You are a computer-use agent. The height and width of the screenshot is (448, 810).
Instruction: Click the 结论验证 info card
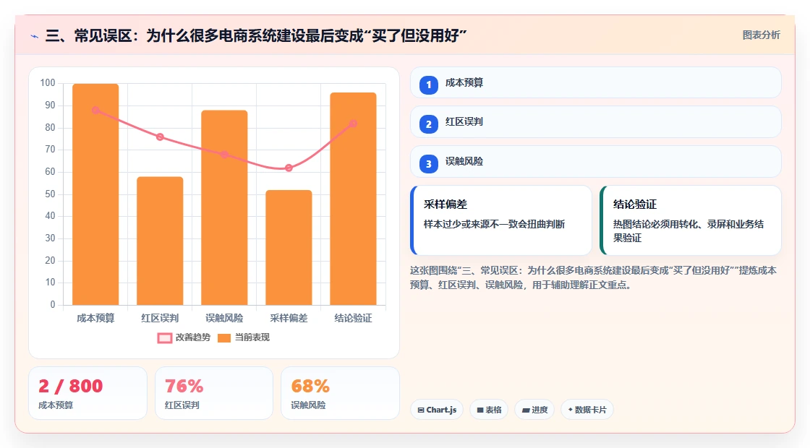(691, 220)
